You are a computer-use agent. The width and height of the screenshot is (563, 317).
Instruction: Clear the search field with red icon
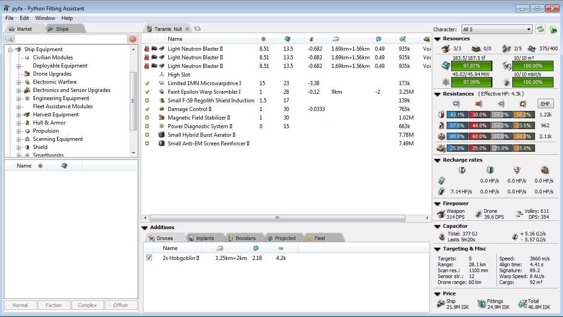(x=133, y=39)
